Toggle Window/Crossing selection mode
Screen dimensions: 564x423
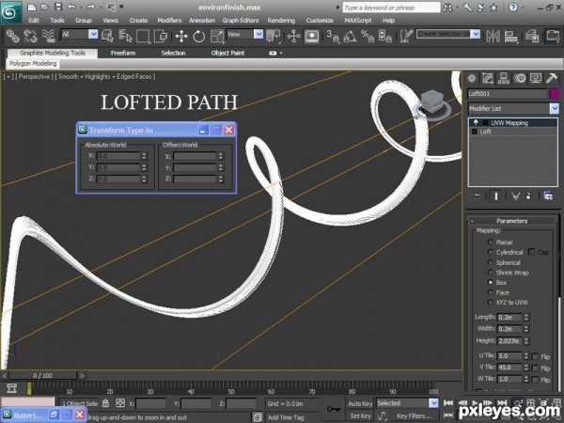[x=161, y=36]
